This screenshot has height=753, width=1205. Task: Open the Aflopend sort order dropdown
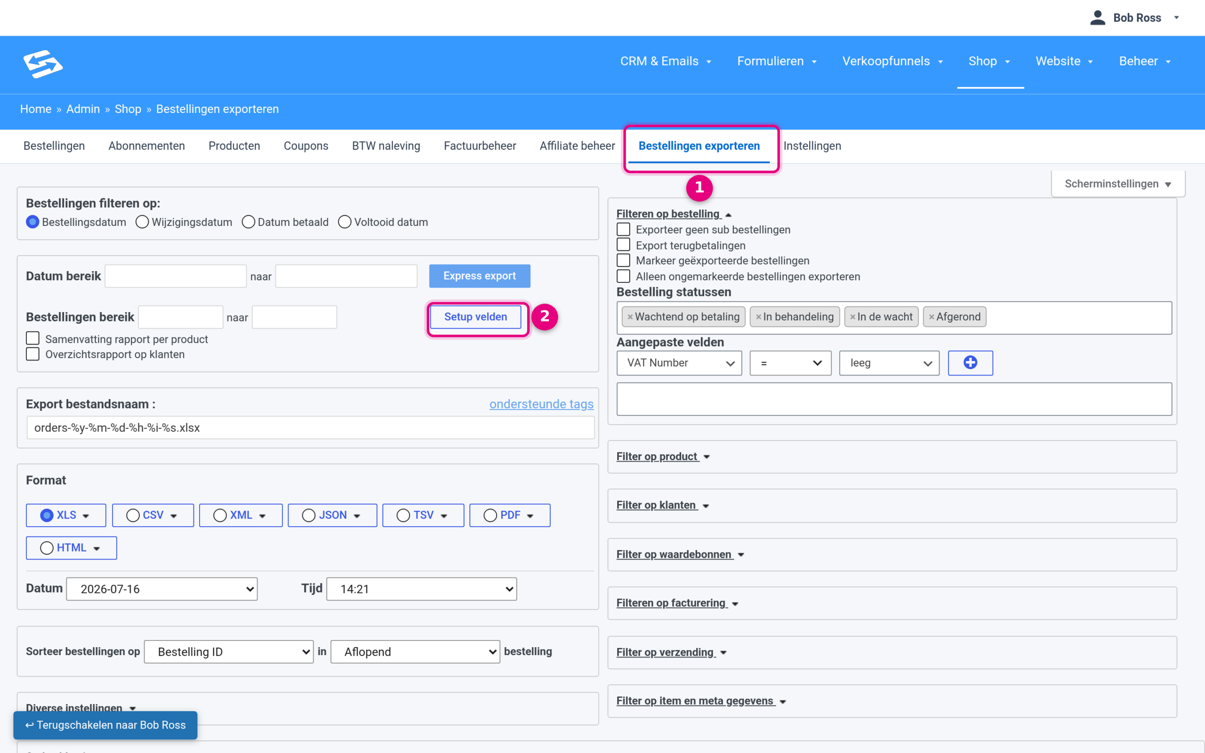415,652
